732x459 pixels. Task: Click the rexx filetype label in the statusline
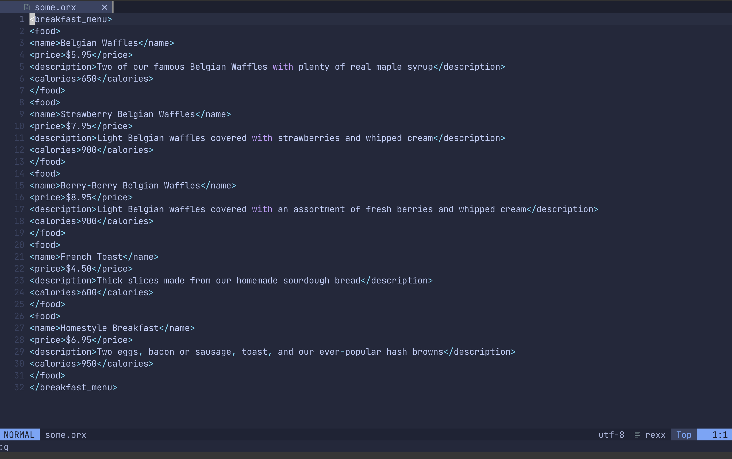[655, 435]
